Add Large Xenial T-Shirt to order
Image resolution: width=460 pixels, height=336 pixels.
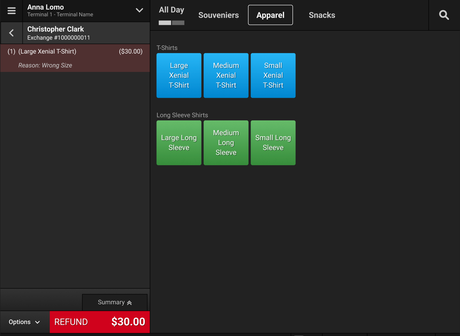click(179, 75)
